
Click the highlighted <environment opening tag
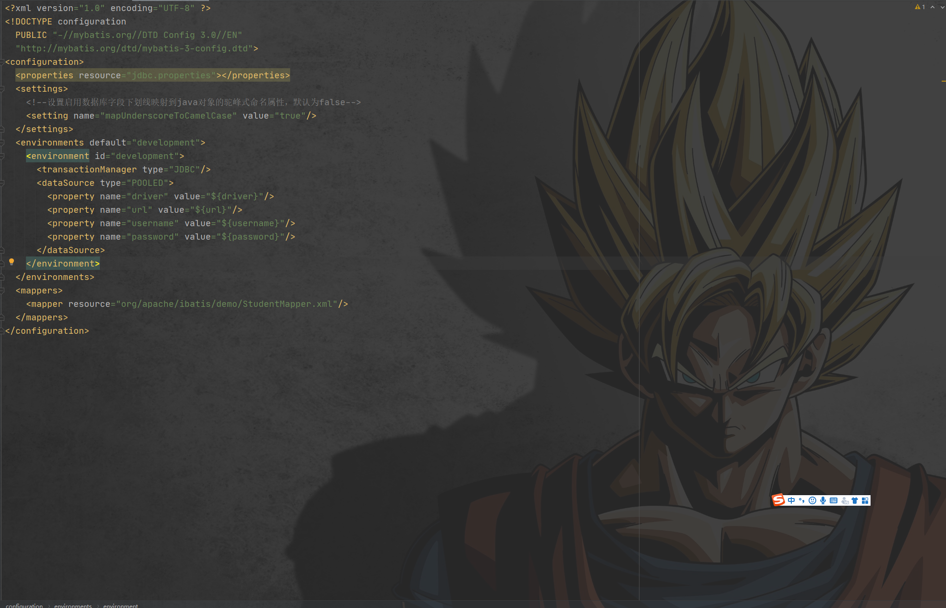(58, 156)
